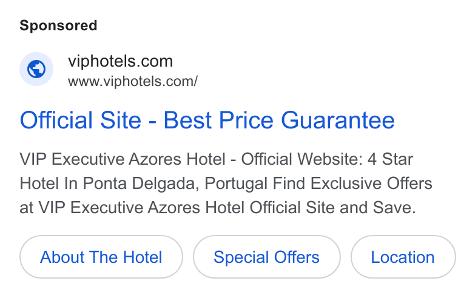Select the About The Hotel chip
The width and height of the screenshot is (461, 298).
(101, 257)
